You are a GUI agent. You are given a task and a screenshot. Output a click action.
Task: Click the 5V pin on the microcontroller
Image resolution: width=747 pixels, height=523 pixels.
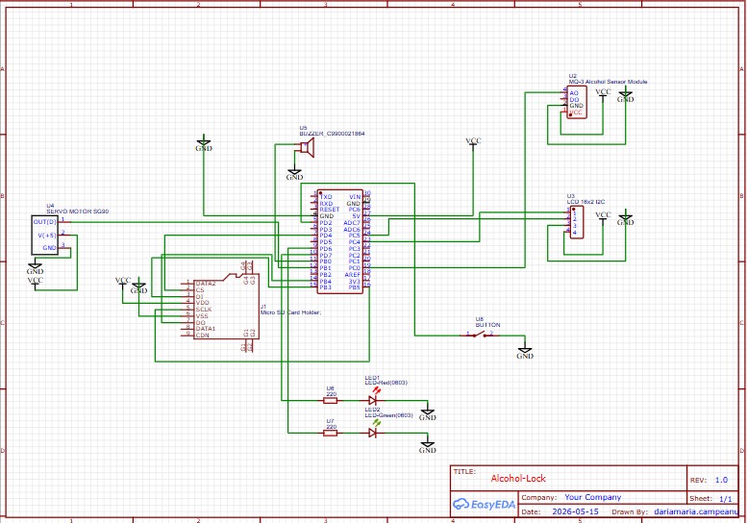click(357, 216)
